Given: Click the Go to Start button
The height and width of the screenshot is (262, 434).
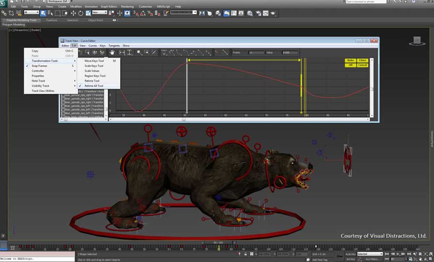Looking at the screenshot, I should pos(387,254).
